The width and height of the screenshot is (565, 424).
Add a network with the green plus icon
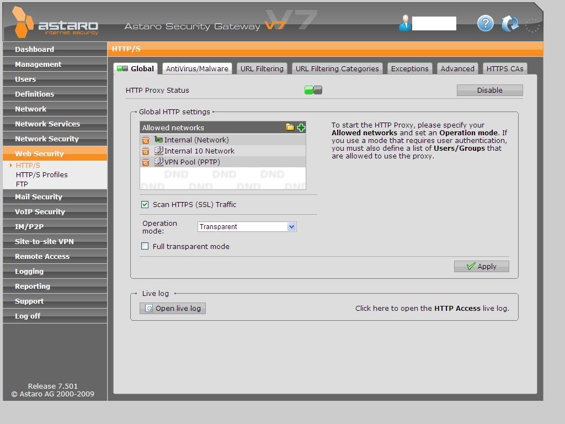coord(301,128)
